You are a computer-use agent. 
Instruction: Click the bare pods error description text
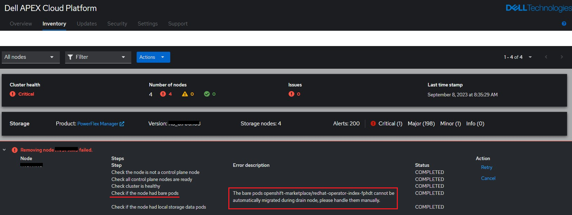click(313, 197)
